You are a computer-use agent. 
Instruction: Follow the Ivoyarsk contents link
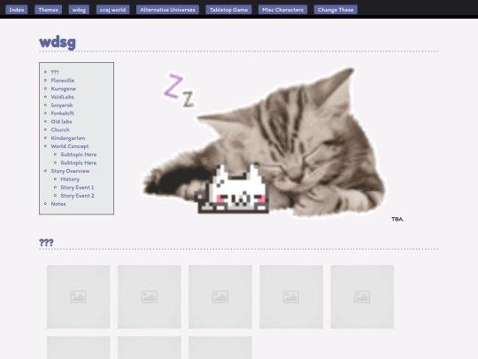pyautogui.click(x=62, y=105)
